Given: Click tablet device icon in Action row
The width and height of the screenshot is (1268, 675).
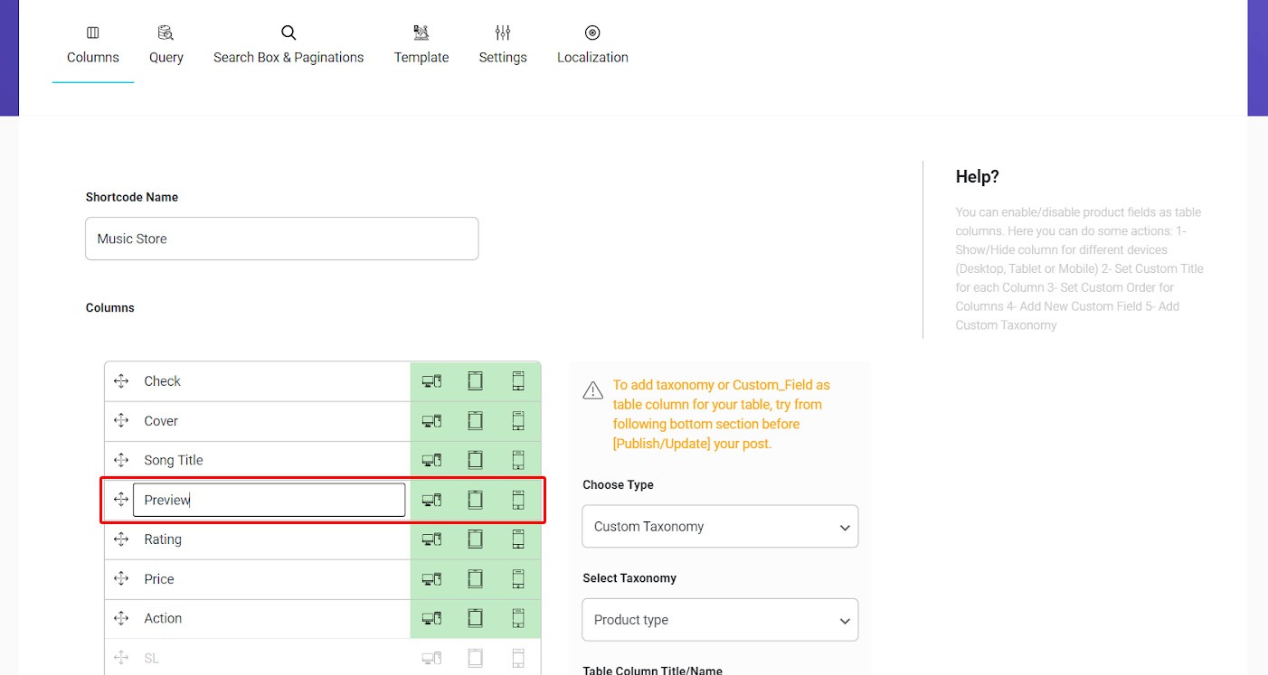Looking at the screenshot, I should point(475,618).
